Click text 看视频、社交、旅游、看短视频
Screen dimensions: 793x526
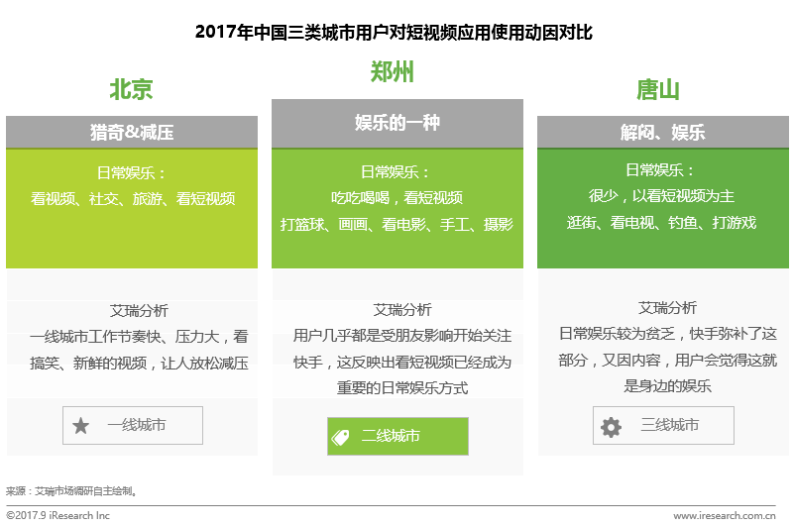pyautogui.click(x=133, y=198)
